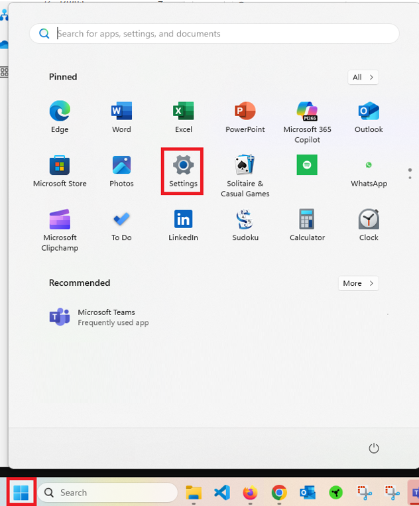
Task: Open first Snipping Tool icon on taskbar
Action: click(x=365, y=493)
